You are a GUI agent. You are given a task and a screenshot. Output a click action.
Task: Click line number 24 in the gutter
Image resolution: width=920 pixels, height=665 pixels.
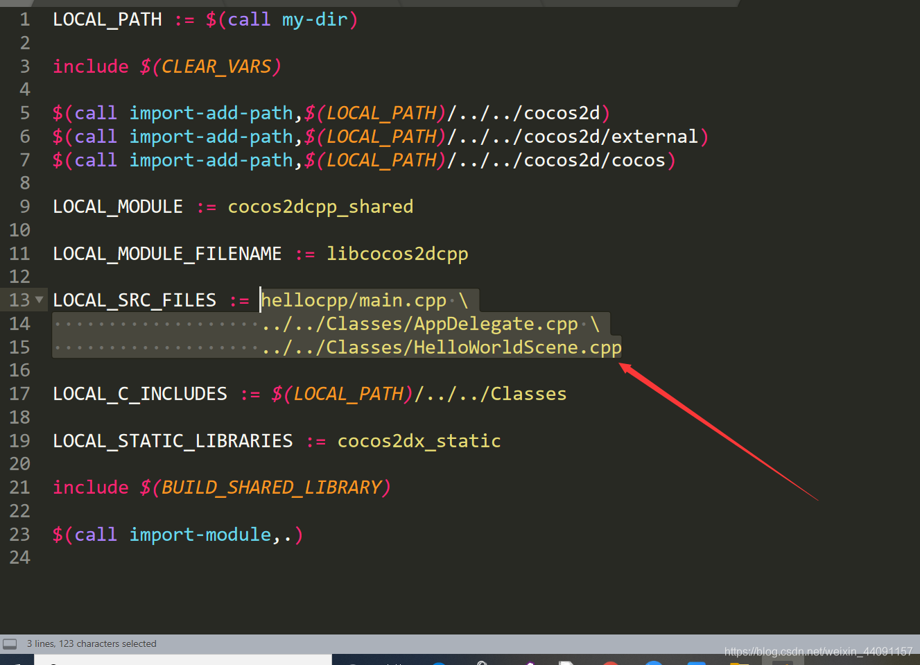[20, 558]
